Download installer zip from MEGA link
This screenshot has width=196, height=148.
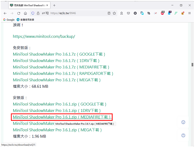57,130
